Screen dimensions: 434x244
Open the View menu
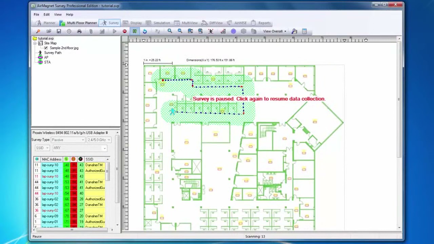(58, 15)
